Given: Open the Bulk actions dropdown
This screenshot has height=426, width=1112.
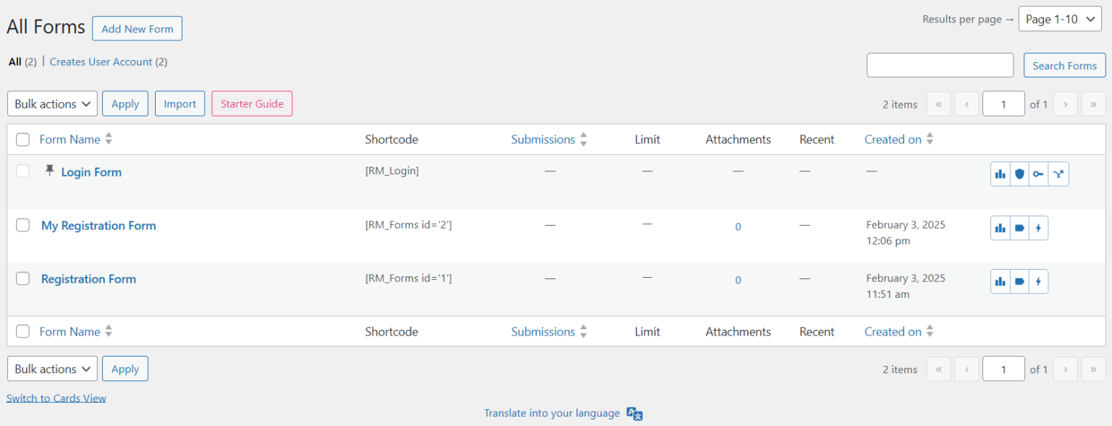Looking at the screenshot, I should click(51, 103).
